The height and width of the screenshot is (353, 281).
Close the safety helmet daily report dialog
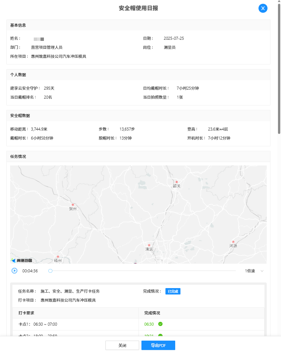pos(263,8)
